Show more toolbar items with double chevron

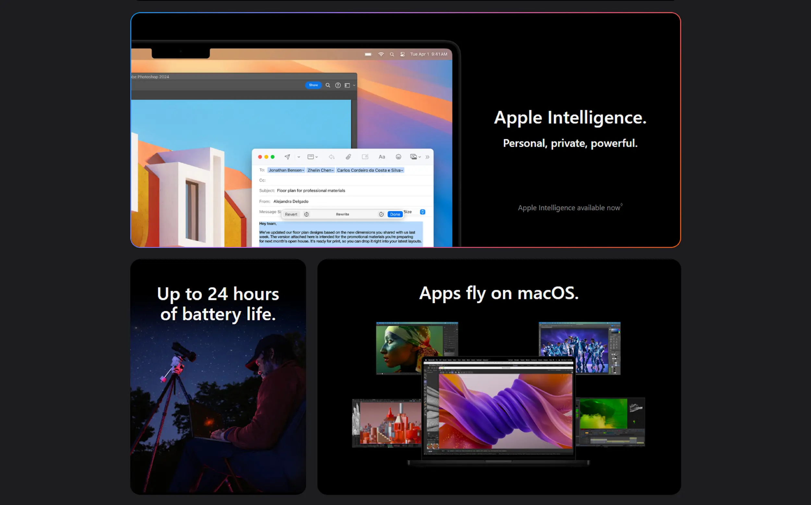pyautogui.click(x=428, y=157)
